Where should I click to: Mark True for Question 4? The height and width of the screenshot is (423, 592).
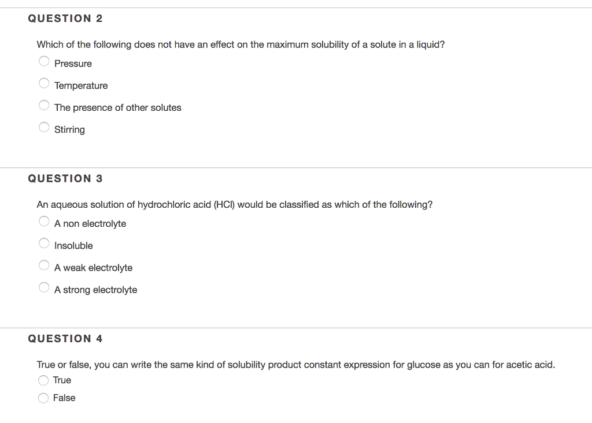[43, 380]
